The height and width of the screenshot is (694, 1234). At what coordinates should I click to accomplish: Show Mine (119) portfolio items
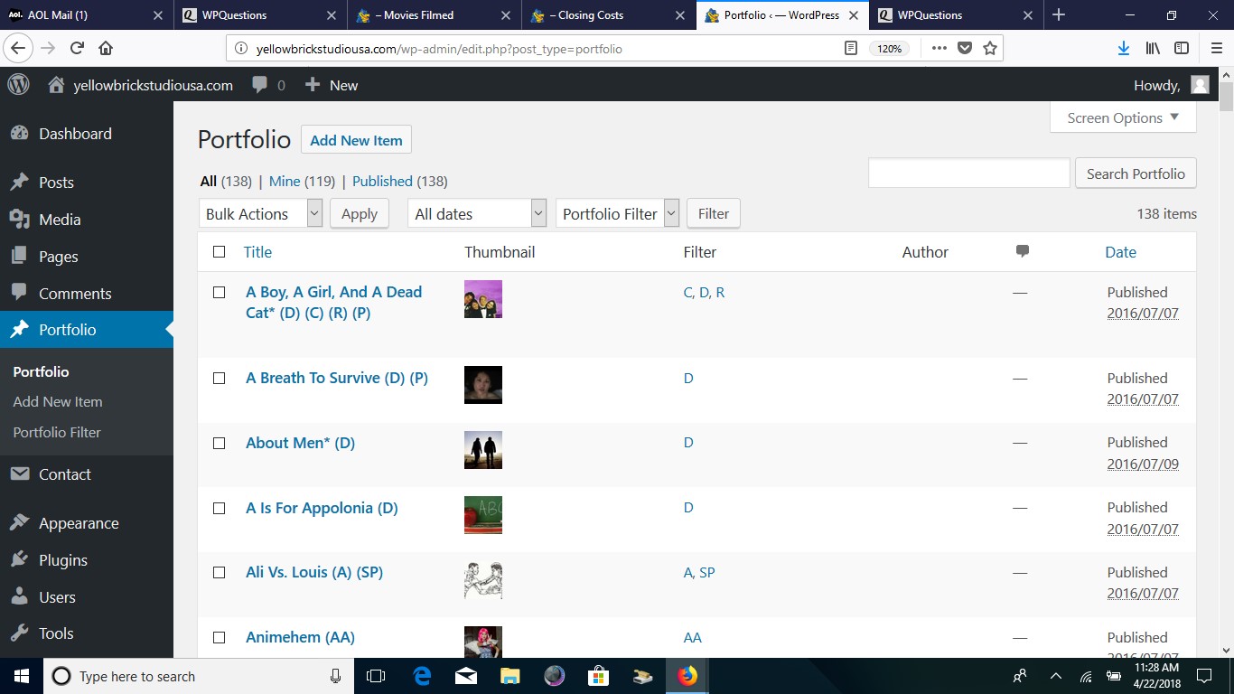click(302, 181)
